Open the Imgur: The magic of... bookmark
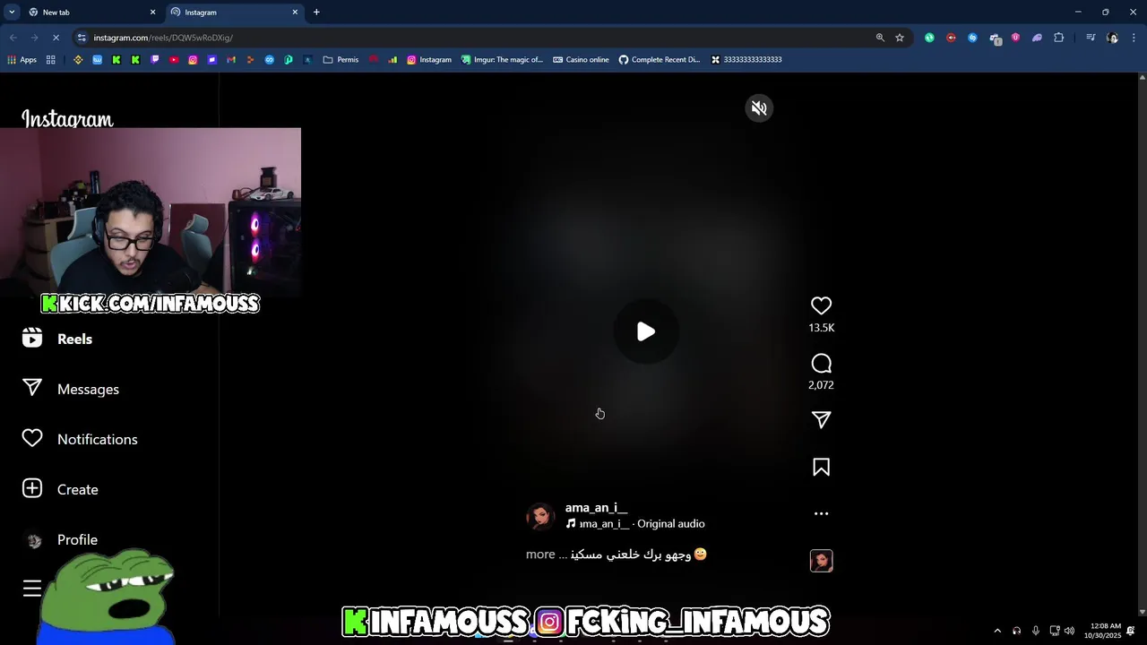The width and height of the screenshot is (1147, 645). 502,60
